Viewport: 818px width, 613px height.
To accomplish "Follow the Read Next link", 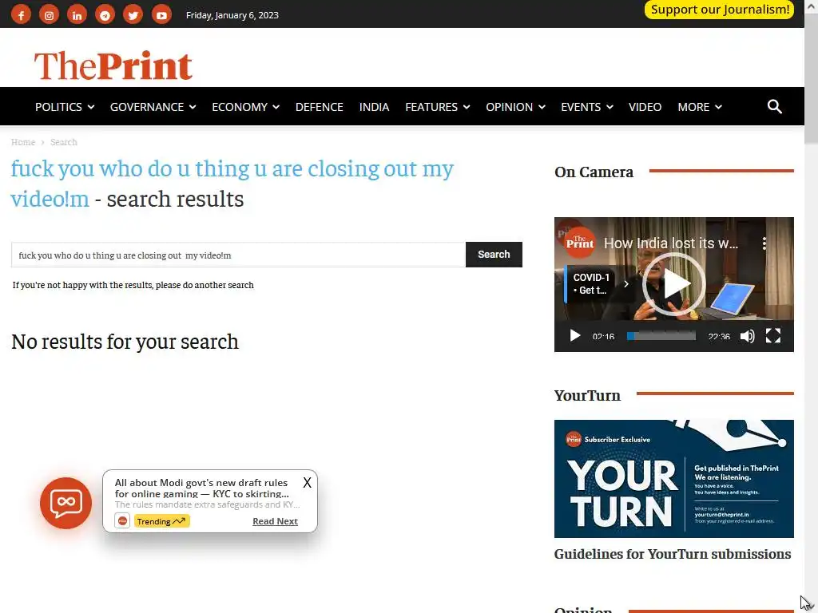I will (275, 521).
